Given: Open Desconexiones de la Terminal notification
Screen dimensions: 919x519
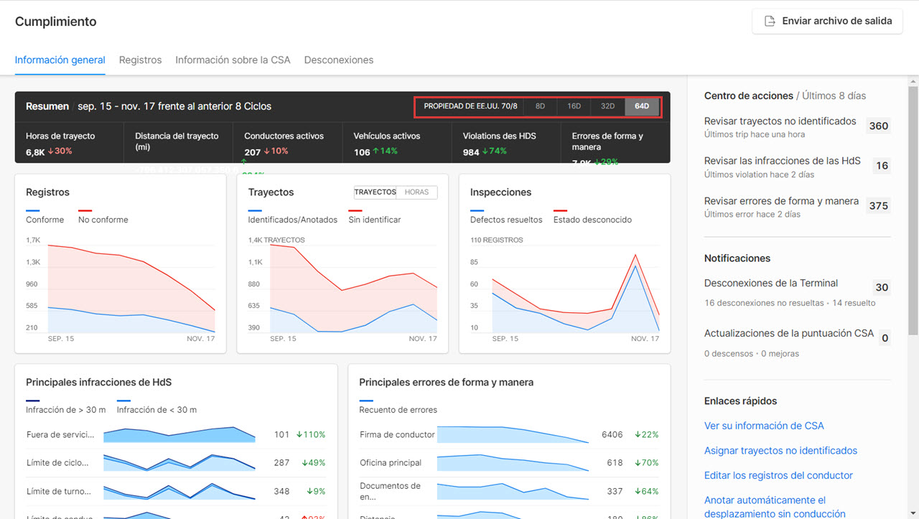Looking at the screenshot, I should tap(771, 283).
